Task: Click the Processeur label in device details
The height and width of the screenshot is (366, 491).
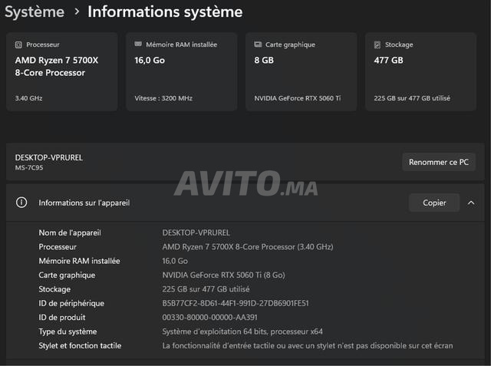Action: (58, 247)
